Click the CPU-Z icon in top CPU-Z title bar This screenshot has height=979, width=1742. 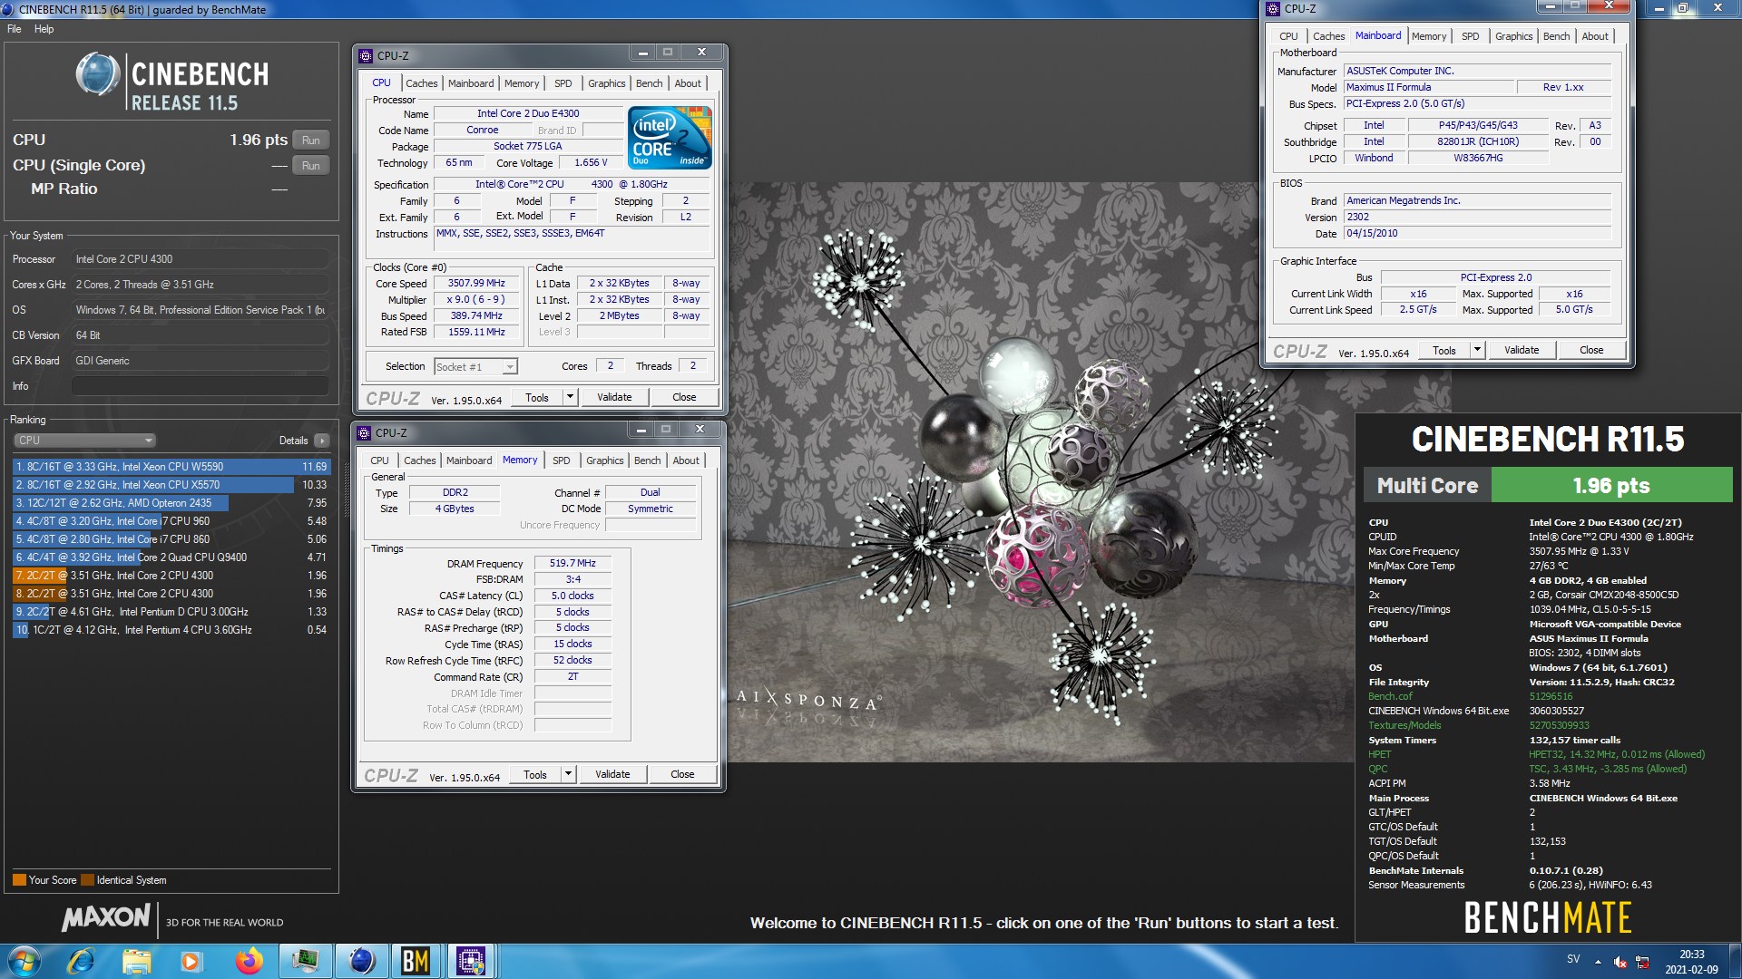pyautogui.click(x=366, y=56)
